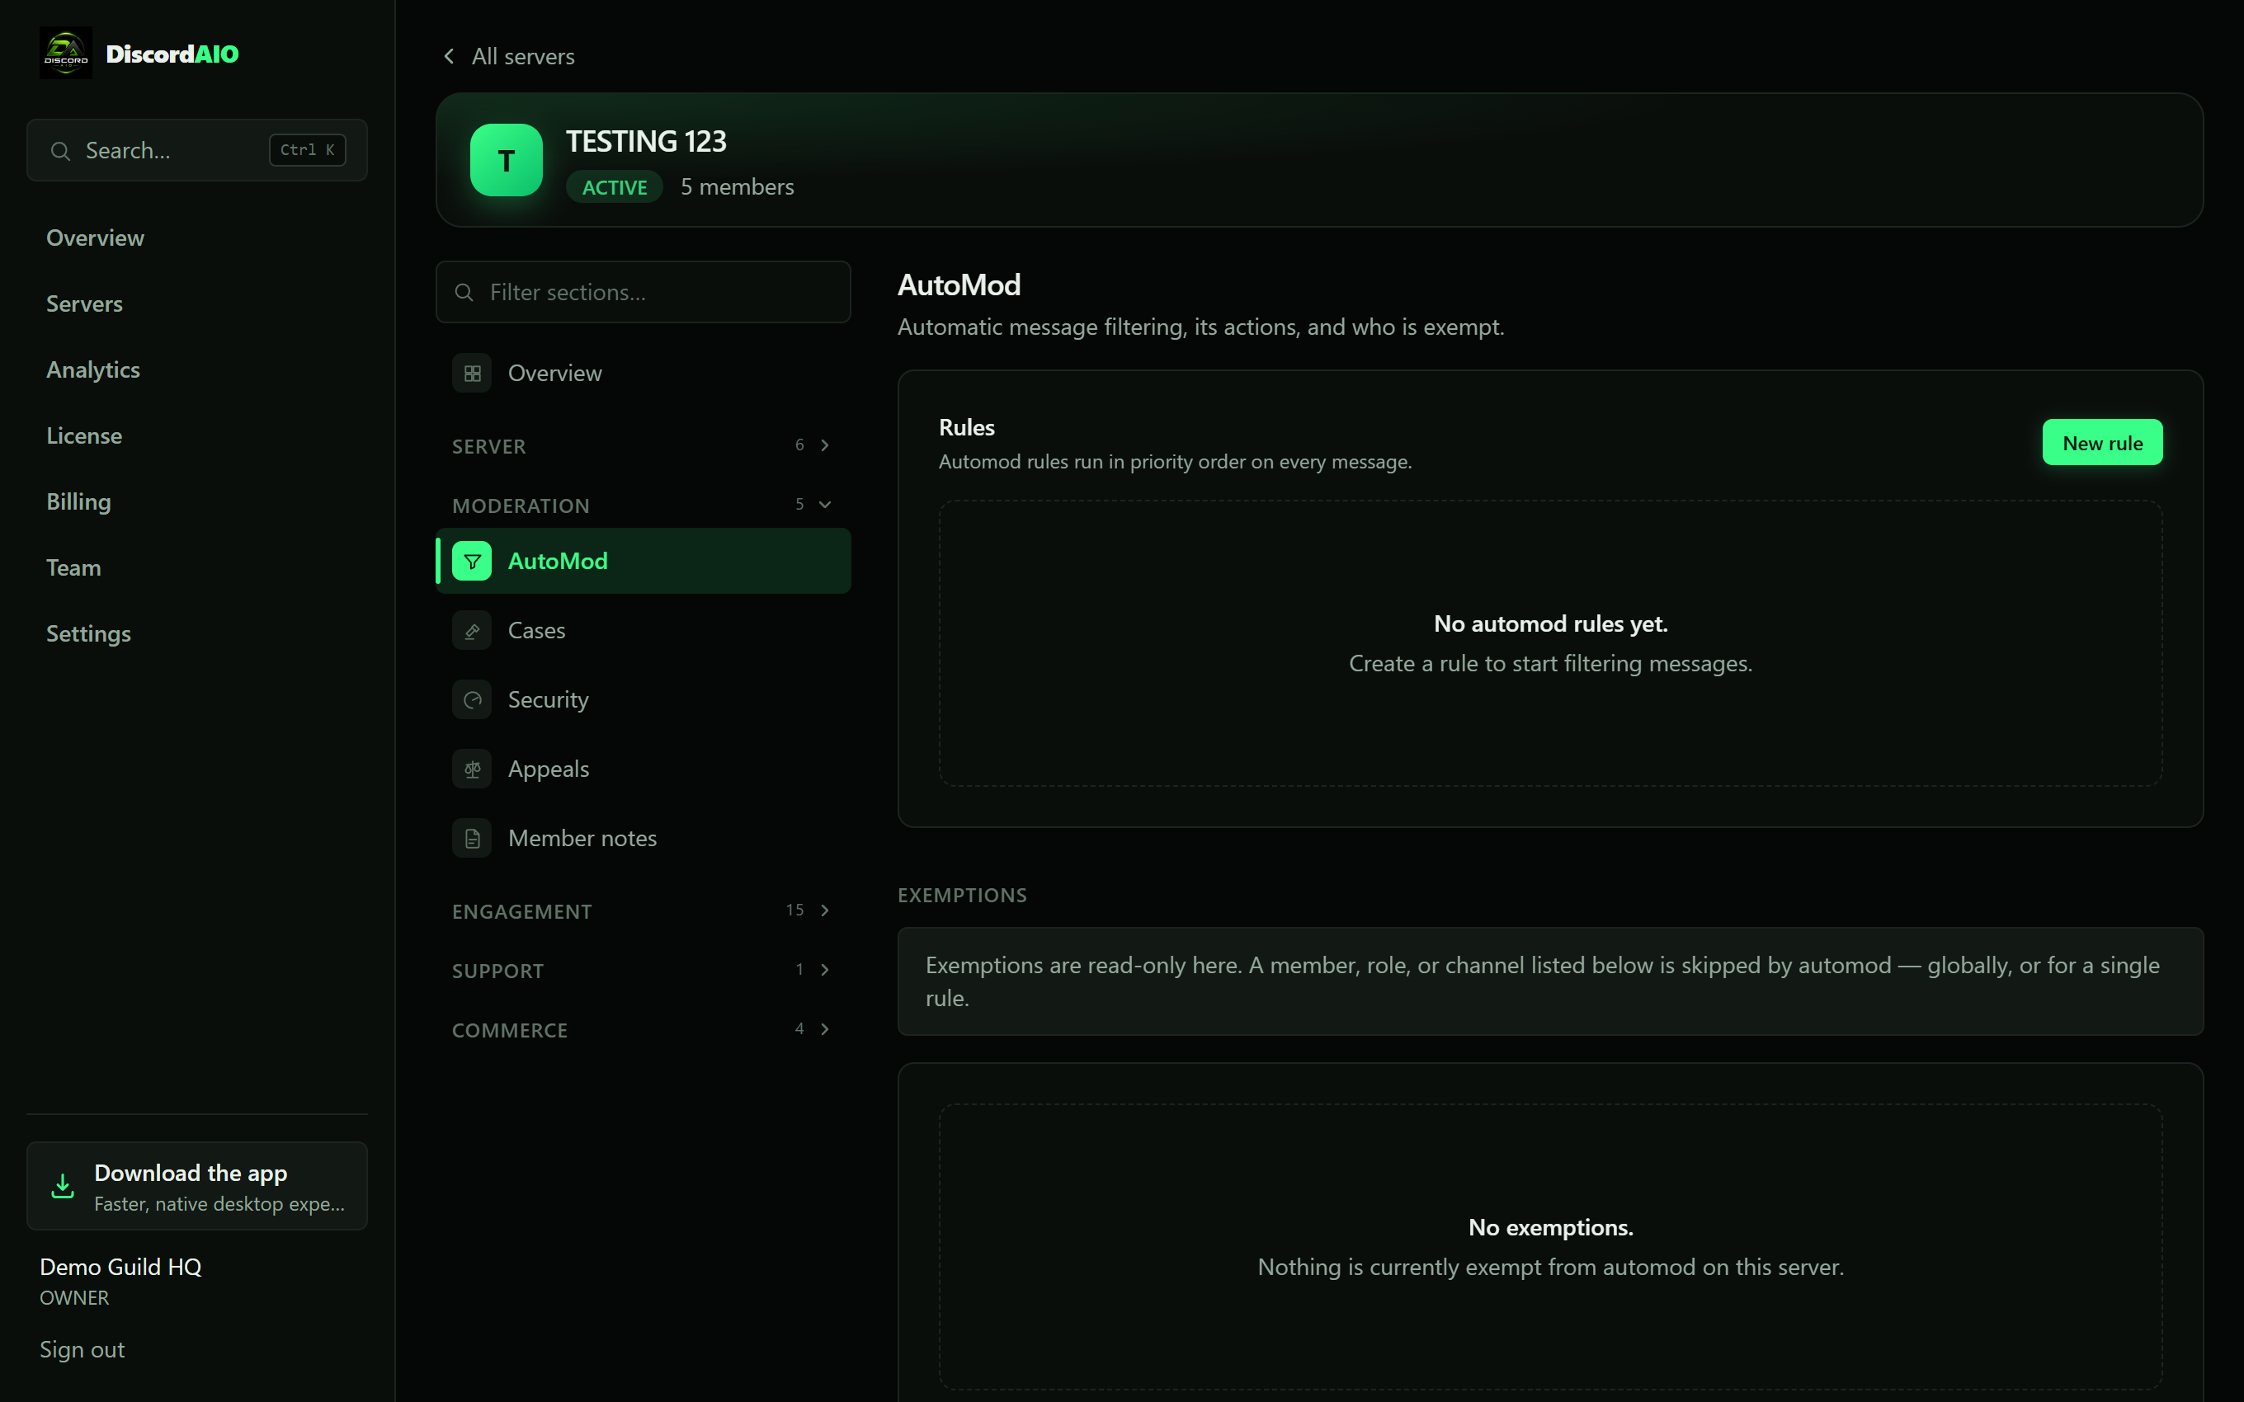Click the AutoMod funnel icon
2244x1402 pixels.
472,561
